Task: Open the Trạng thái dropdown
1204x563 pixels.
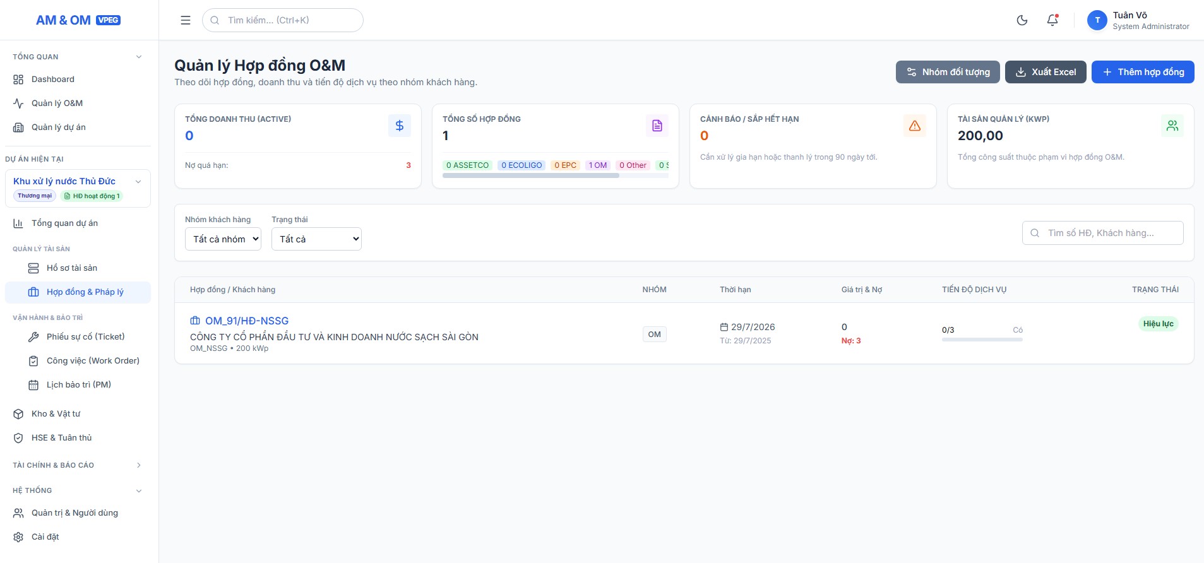Action: 316,239
